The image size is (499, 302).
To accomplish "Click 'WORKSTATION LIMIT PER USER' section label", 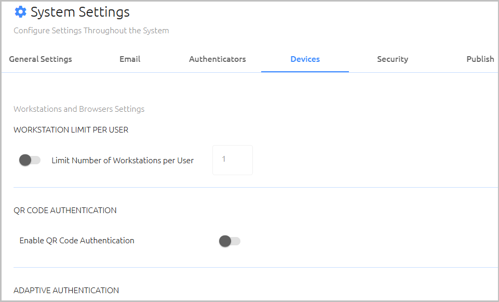I will pos(71,130).
